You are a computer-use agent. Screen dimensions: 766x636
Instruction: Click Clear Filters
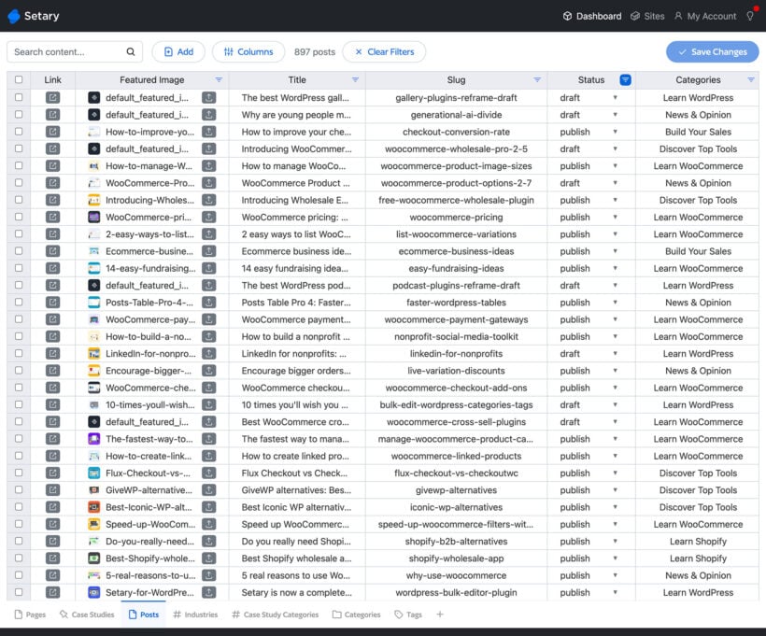385,51
